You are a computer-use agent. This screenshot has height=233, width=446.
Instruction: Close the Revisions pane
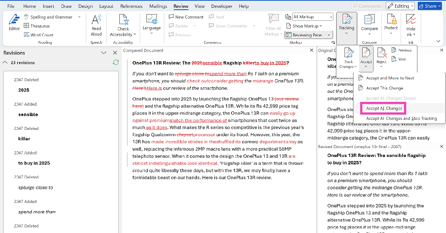coord(115,53)
